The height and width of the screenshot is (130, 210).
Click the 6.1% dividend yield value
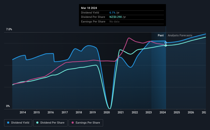pyautogui.click(x=112, y=13)
